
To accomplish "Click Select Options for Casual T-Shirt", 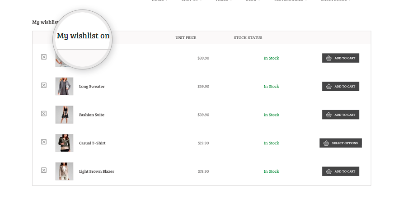I will [x=341, y=143].
